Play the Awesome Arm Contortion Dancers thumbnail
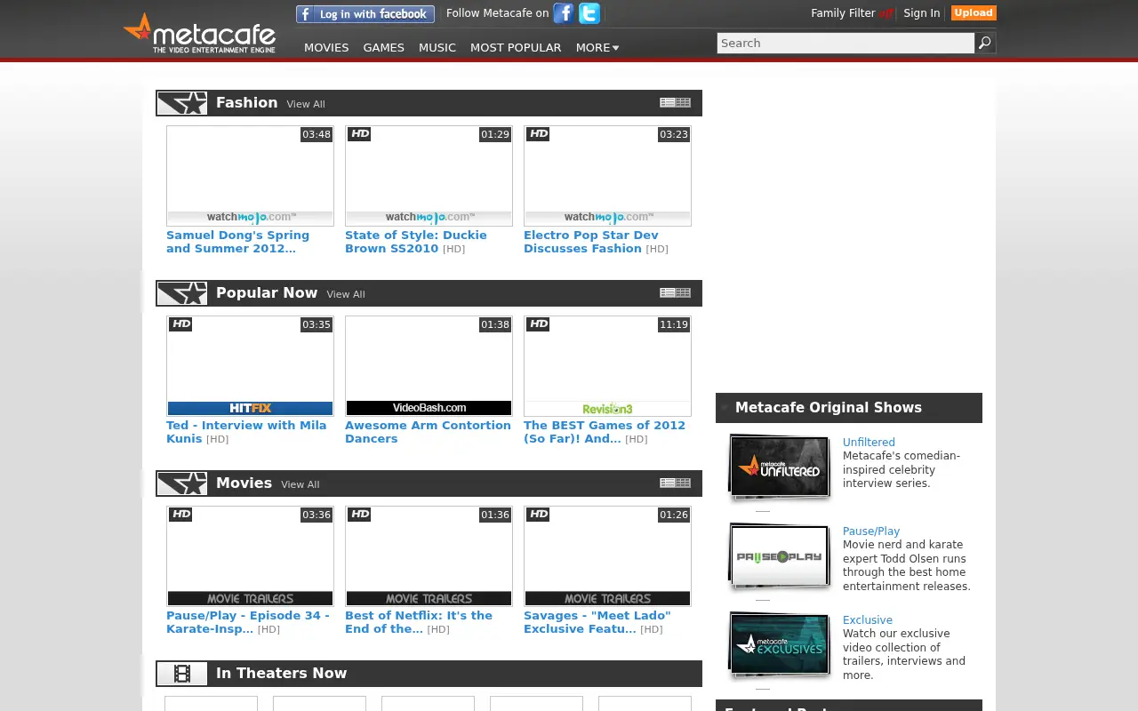The width and height of the screenshot is (1138, 711). [429, 365]
